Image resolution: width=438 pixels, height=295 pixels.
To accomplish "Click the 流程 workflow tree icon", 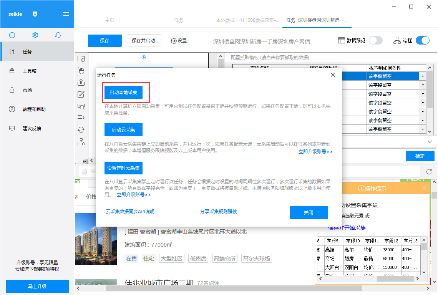I will (x=397, y=40).
